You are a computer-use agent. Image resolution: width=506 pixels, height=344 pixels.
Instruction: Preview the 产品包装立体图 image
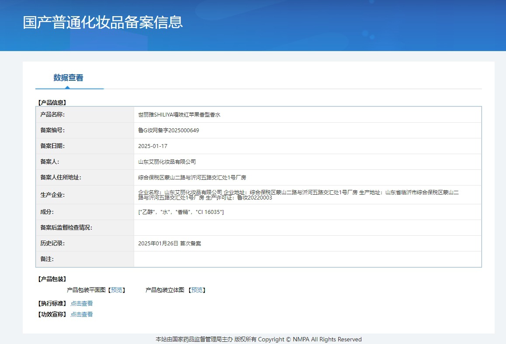tap(197, 290)
